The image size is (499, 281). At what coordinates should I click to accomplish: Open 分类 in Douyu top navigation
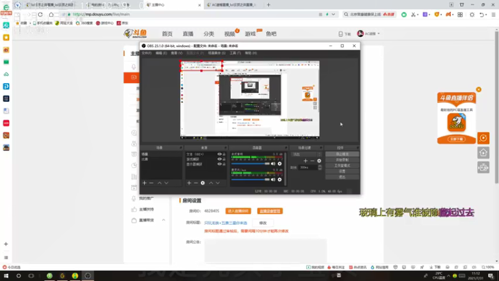(209, 34)
